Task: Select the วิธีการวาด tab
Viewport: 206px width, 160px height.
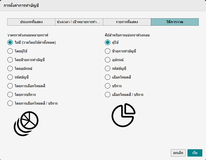Action: tap(174, 22)
